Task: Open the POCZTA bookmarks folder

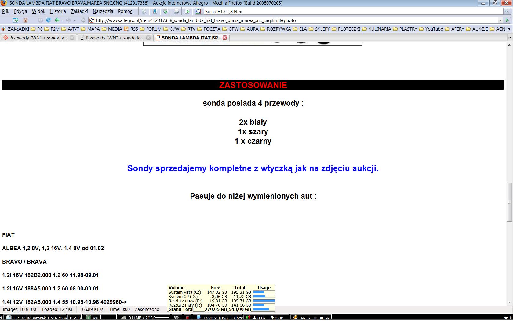Action: click(209, 29)
